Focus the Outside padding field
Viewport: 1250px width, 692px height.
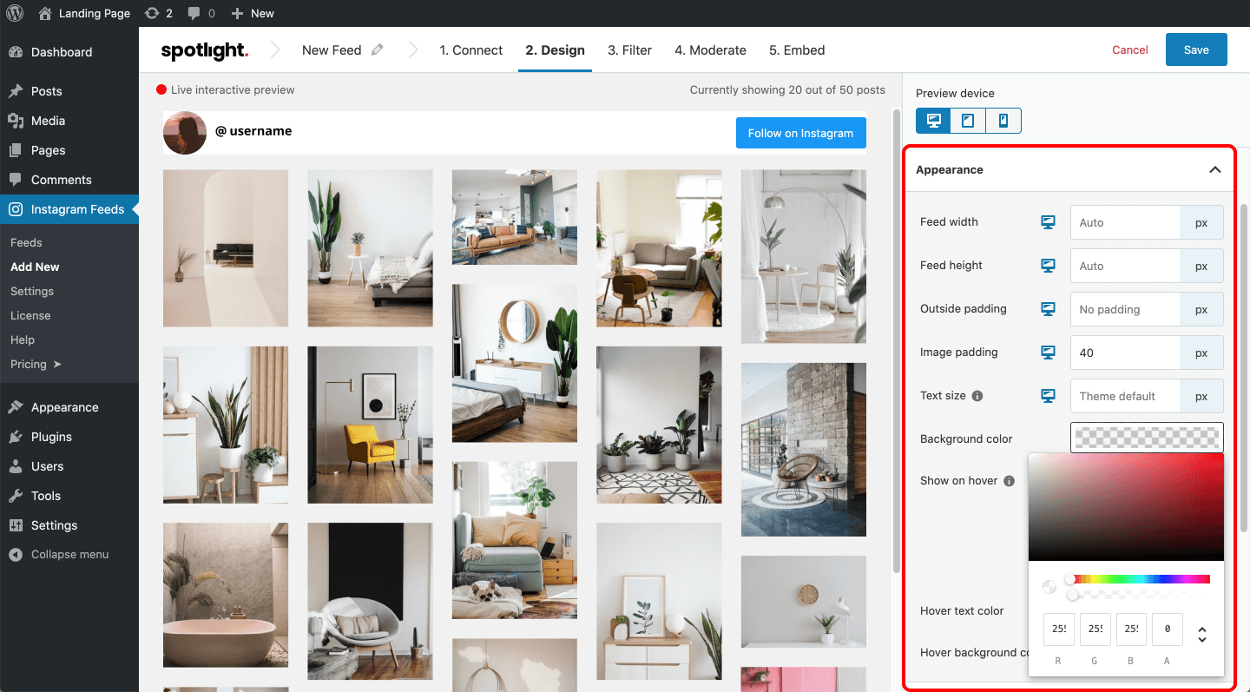(1125, 309)
